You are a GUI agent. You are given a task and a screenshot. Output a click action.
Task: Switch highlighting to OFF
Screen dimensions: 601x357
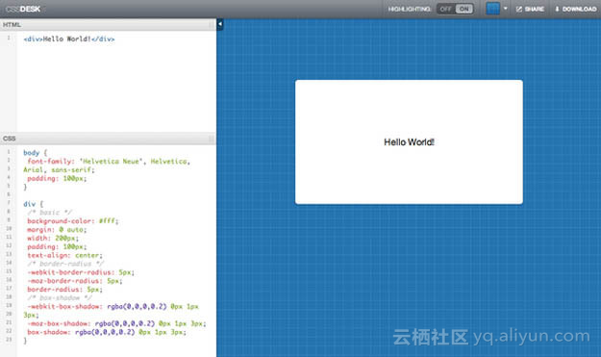446,9
